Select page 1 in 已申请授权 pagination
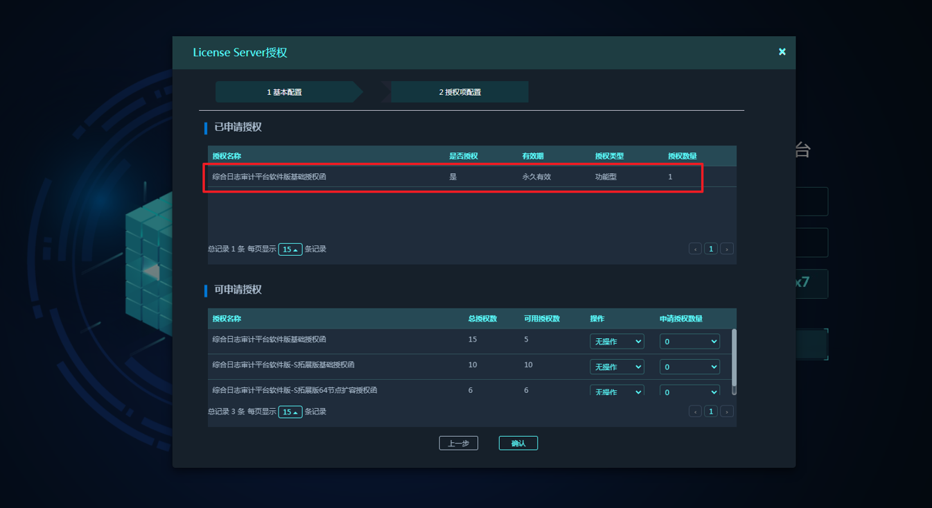Image resolution: width=932 pixels, height=508 pixels. pyautogui.click(x=711, y=249)
